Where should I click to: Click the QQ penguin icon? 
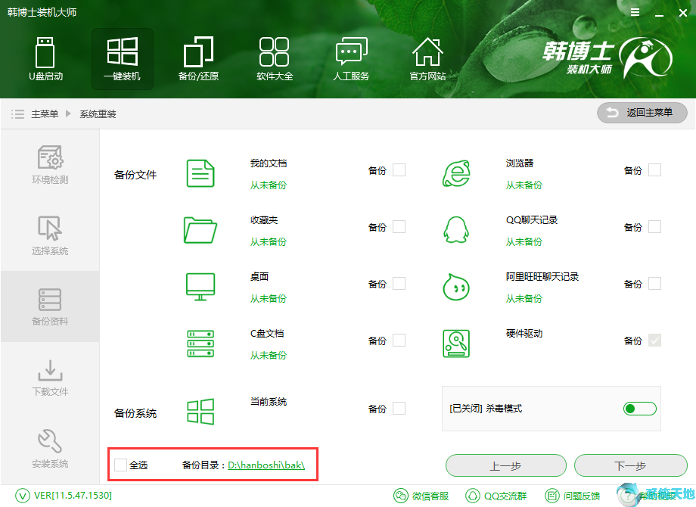pos(456,230)
